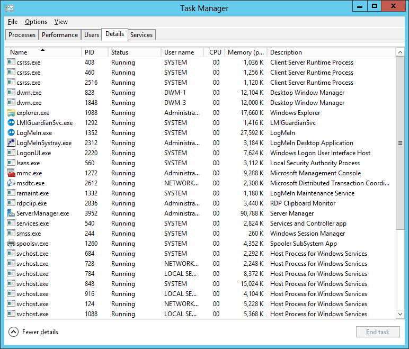Sort by the Name column header
Screen dimensions: 409x349
coord(43,52)
